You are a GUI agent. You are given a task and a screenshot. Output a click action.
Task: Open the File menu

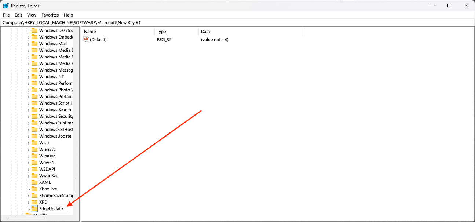point(6,15)
